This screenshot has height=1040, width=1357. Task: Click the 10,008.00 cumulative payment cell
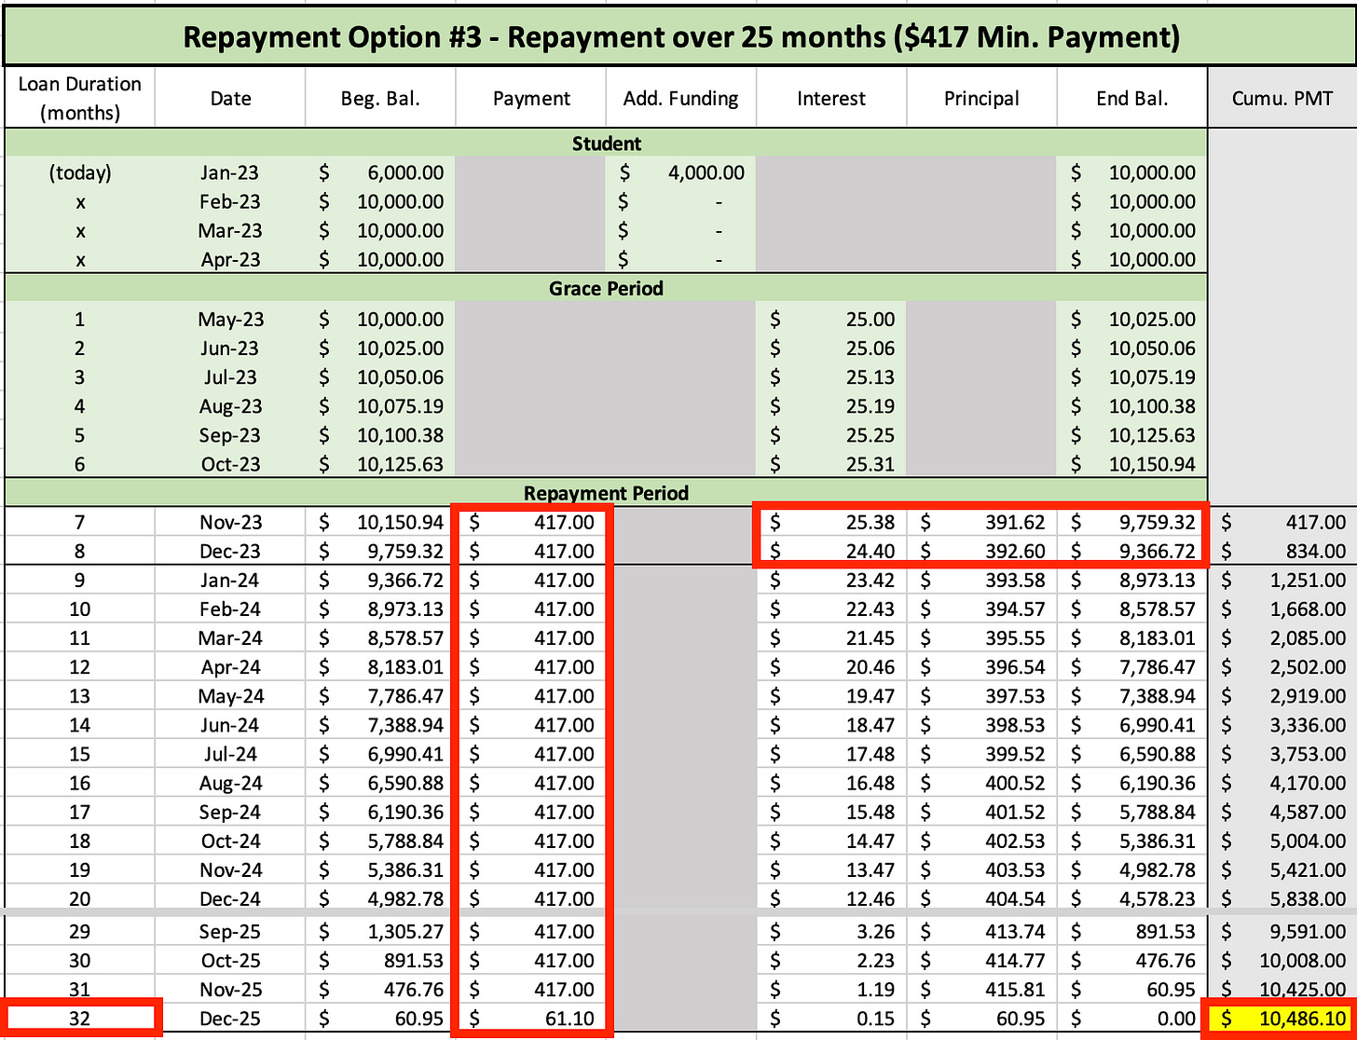coord(1282,960)
